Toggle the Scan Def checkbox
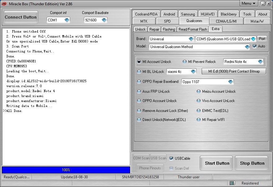Image resolution: width=273 pixels, height=187 pixels. [171, 168]
